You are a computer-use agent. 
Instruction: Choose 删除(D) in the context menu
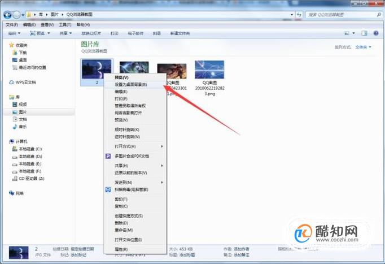[135, 223]
